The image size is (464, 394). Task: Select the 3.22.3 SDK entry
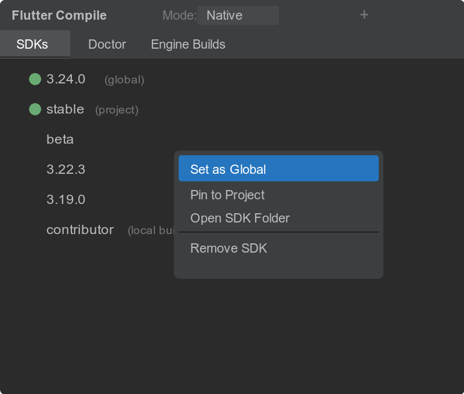click(x=66, y=169)
